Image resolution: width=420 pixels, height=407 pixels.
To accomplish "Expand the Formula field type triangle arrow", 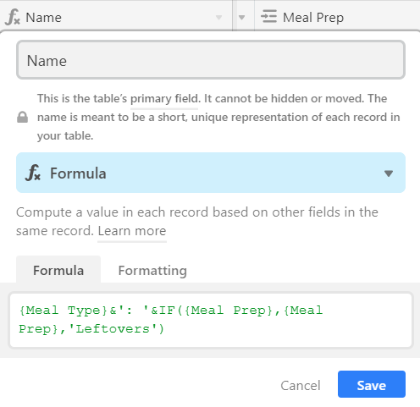I will (x=389, y=173).
